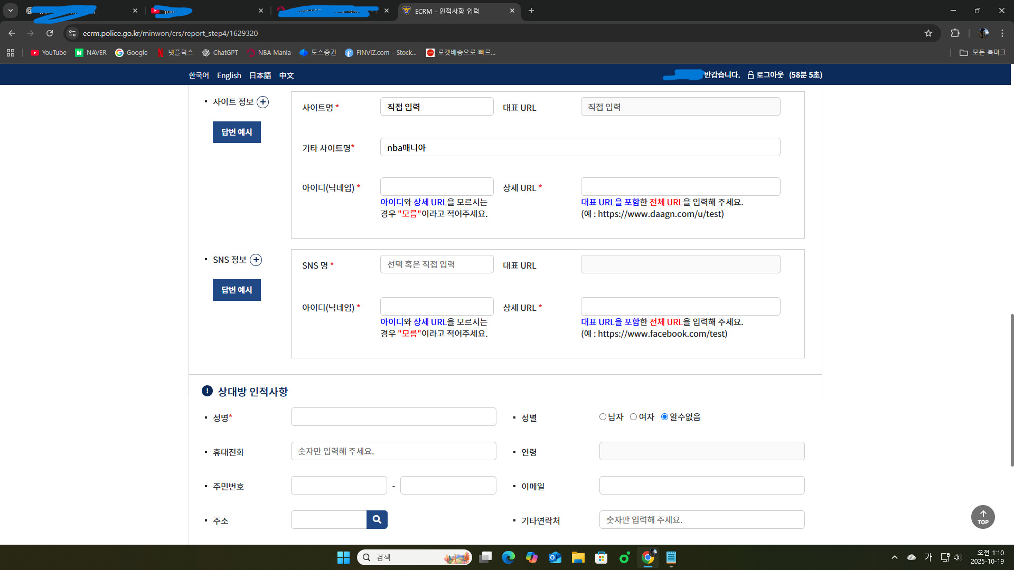Open the SNS 명 selection combo box

point(436,264)
